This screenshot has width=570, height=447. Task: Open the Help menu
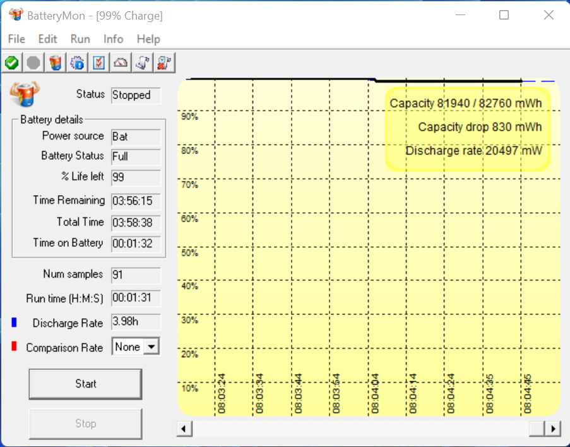[x=148, y=39]
